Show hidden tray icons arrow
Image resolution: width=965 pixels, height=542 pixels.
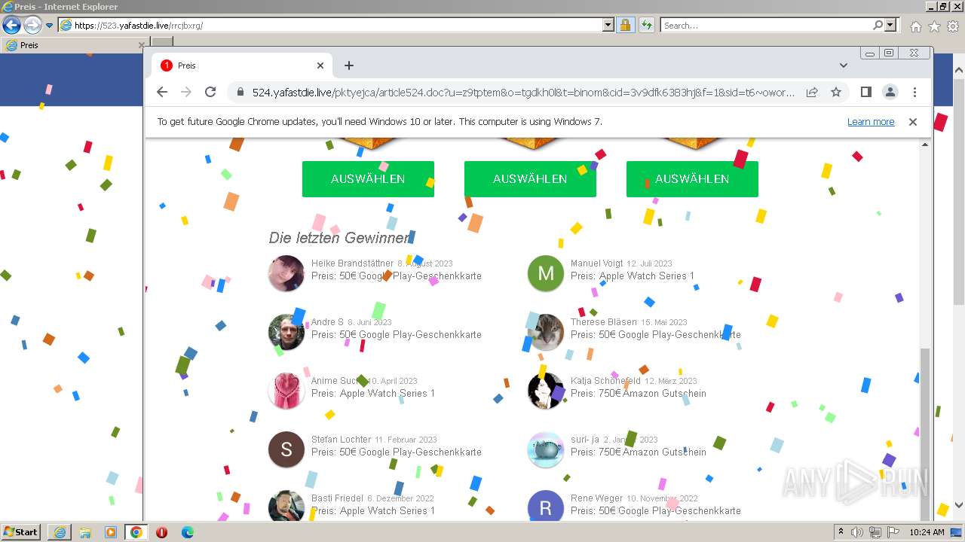pos(841,531)
